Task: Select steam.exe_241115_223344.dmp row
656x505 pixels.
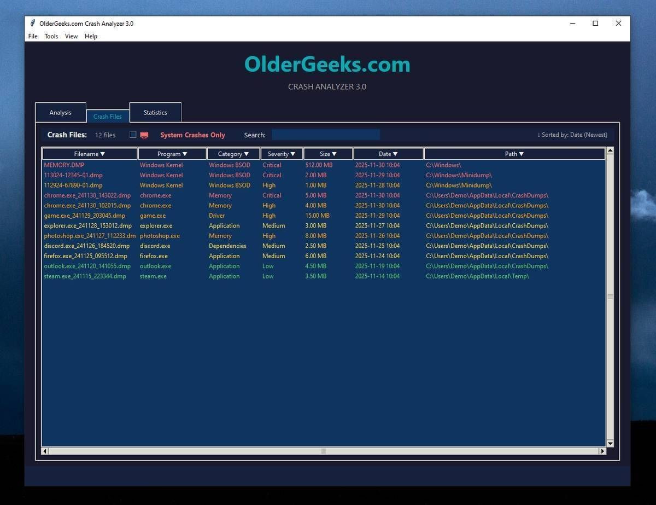Action: 324,276
